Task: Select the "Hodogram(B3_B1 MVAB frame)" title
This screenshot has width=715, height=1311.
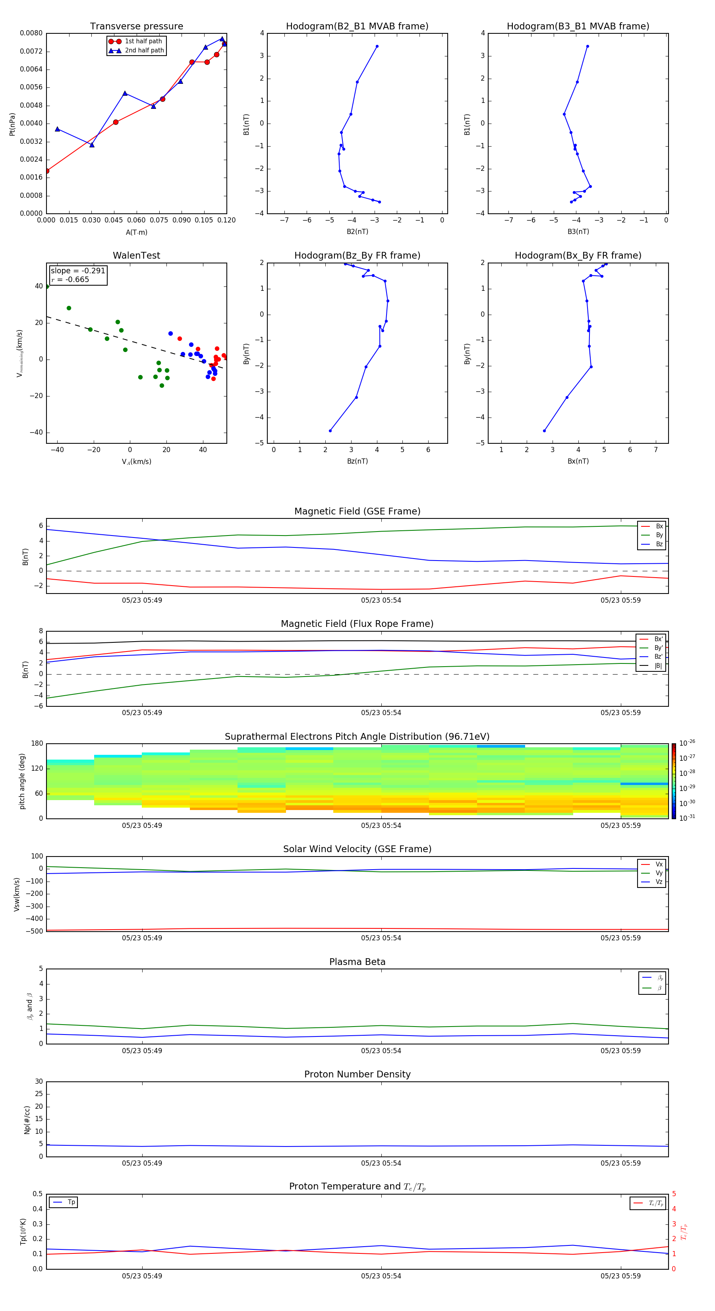Action: [578, 27]
